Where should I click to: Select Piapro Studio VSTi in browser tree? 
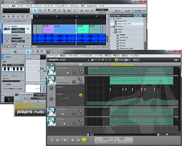click(x=124, y=24)
